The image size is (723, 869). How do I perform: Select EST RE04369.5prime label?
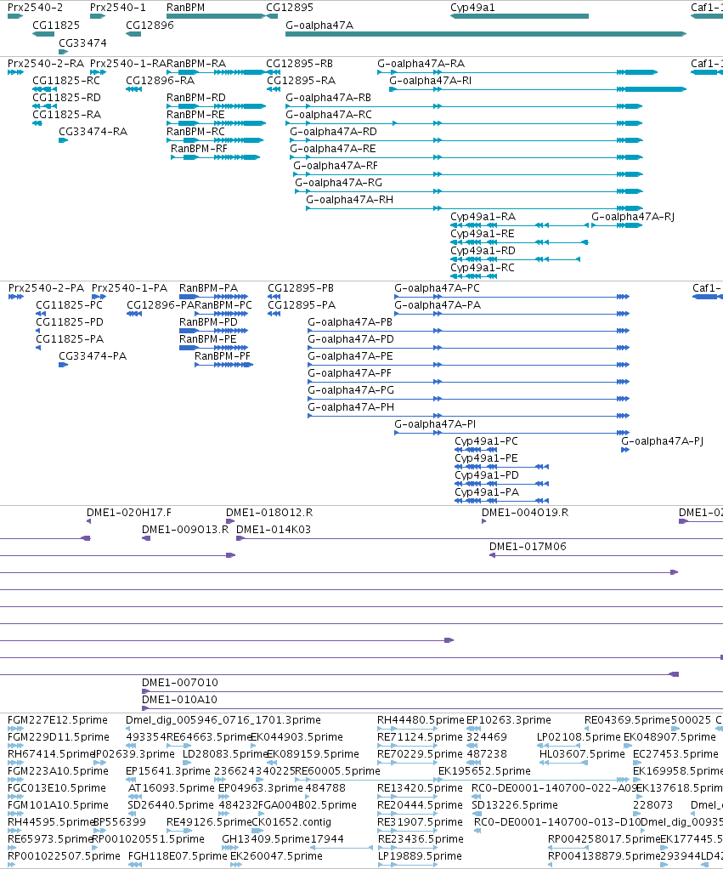(x=628, y=720)
